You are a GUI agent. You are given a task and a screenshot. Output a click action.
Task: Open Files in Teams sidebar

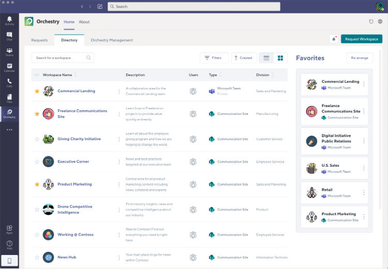coord(9,98)
